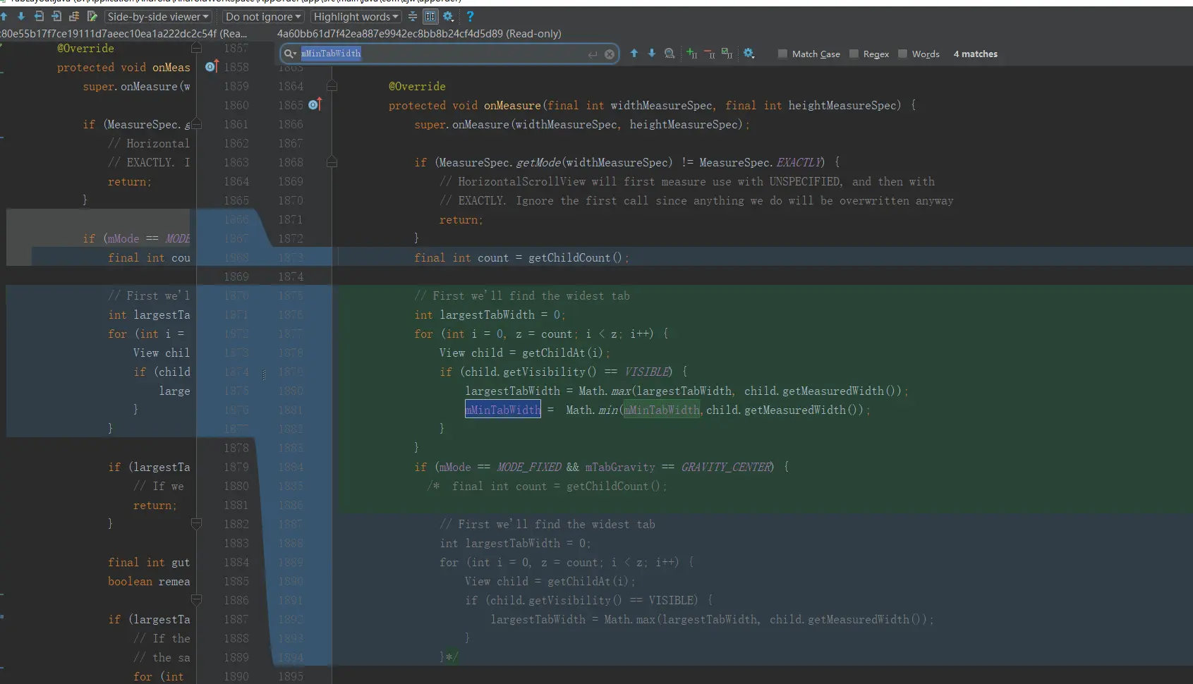
Task: Unselect the current occurrence icon
Action: [x=709, y=54]
